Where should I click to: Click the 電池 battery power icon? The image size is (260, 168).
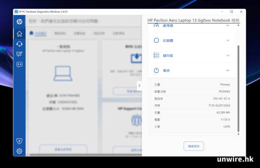(x=156, y=70)
